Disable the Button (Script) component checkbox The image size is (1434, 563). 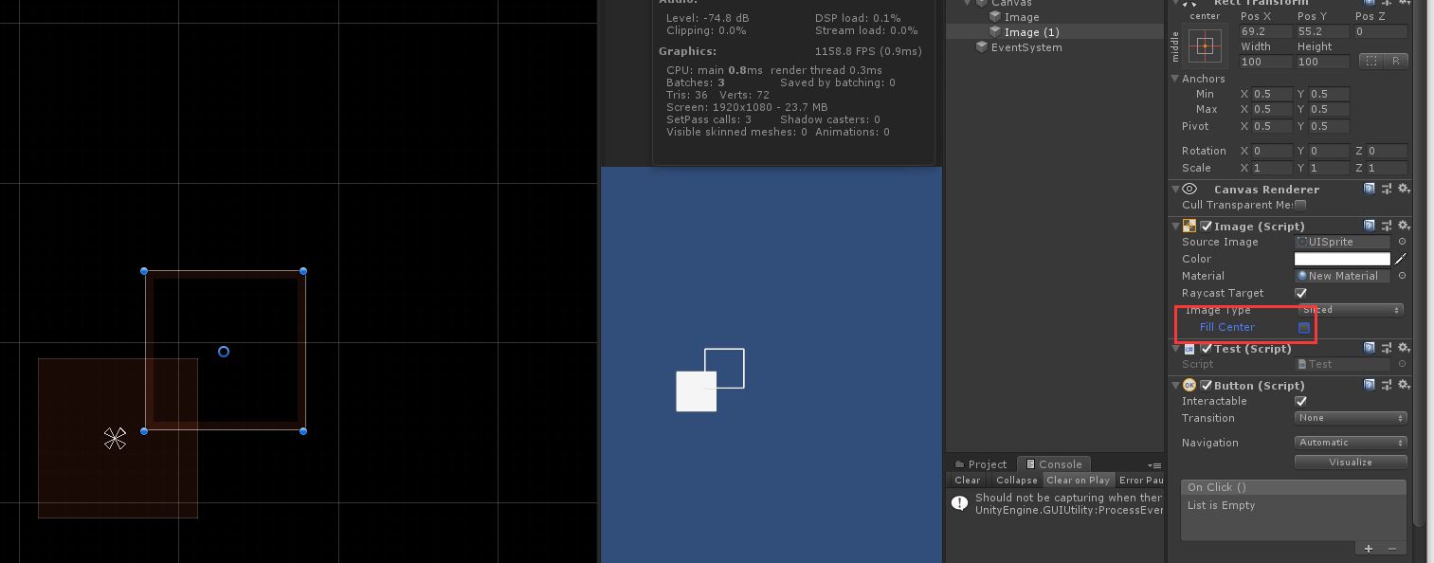point(1206,385)
